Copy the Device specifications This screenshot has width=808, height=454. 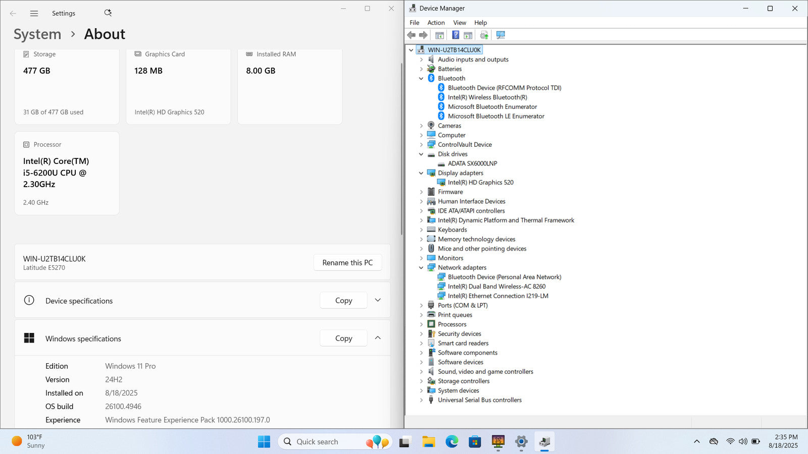[343, 300]
